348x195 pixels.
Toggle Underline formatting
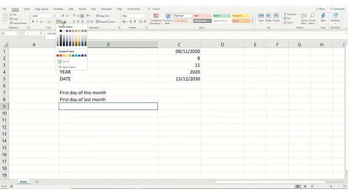pyautogui.click(x=41, y=22)
